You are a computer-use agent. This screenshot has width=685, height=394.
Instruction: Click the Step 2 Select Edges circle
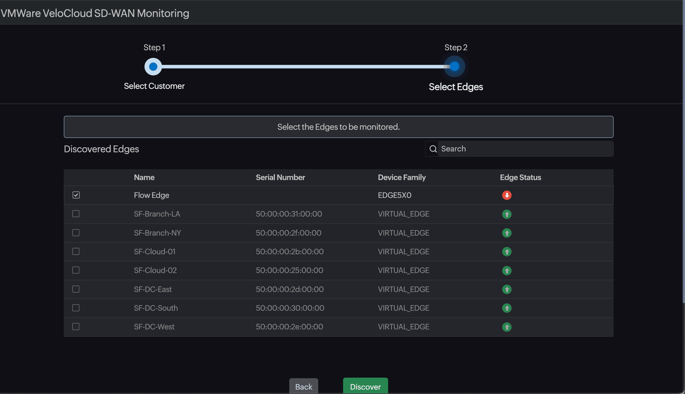point(454,66)
